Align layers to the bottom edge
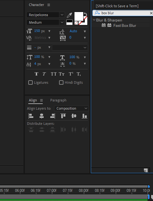Screen dimensions: 153x201 pyautogui.click(x=84, y=116)
